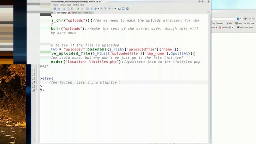Viewport: 256px width, 144px height.
Task: Place cursor after 'Lets try a slightly'
Action: click(x=119, y=82)
